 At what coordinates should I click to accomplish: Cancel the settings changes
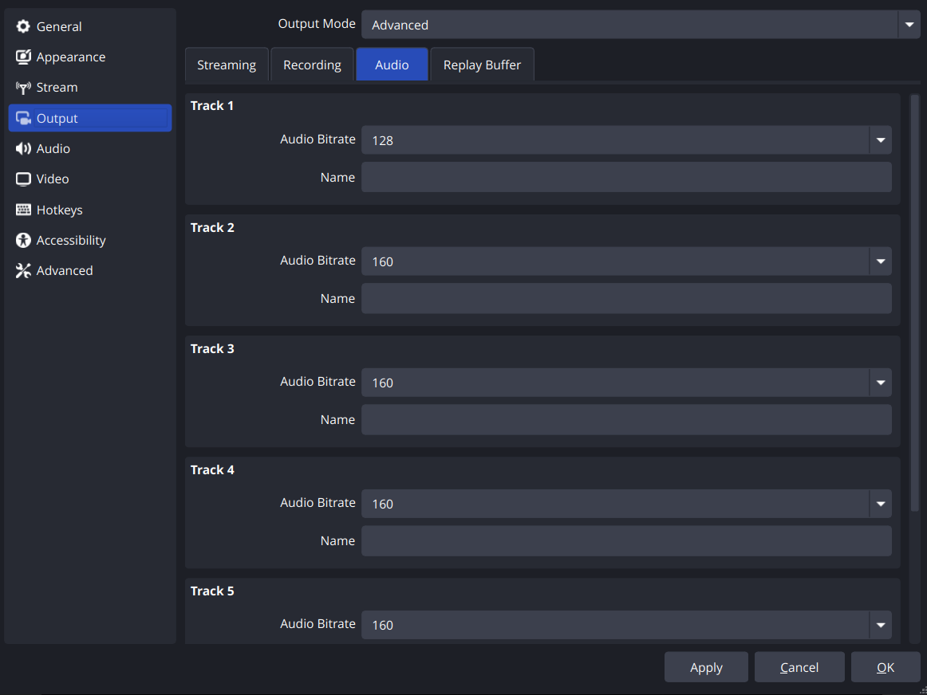799,667
